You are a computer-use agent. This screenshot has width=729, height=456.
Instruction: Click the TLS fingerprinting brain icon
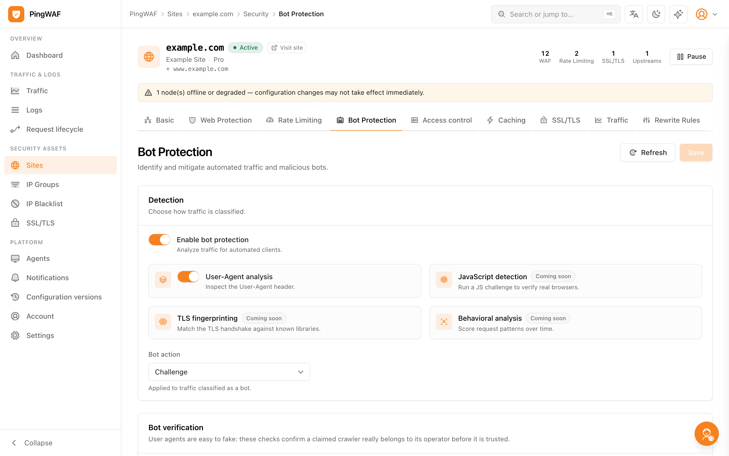click(163, 322)
